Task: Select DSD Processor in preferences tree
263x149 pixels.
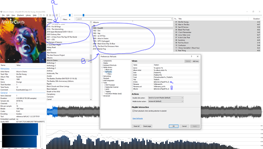Action: click(x=110, y=85)
